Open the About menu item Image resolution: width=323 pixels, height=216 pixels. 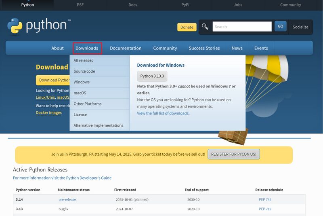pos(57,48)
